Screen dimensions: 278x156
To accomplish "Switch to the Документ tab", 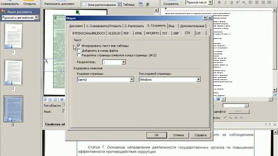I will (x=76, y=26).
